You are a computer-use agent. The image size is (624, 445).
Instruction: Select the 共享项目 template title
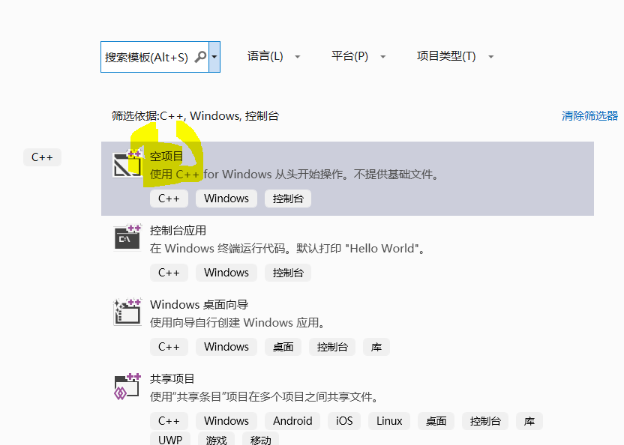click(x=172, y=378)
